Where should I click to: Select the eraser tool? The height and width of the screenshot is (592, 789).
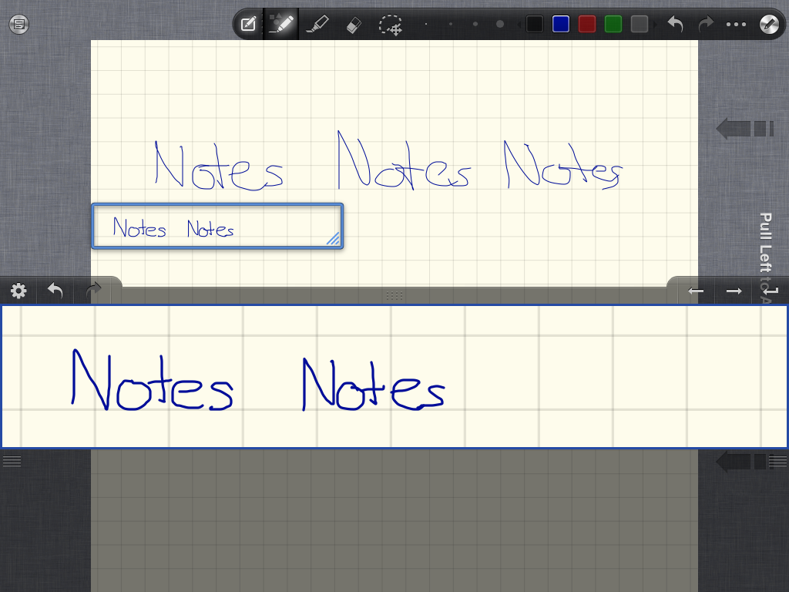coord(354,25)
